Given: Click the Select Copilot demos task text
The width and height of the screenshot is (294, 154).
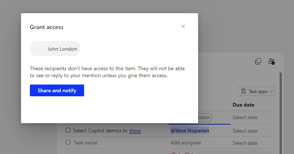Looking at the screenshot, I should (x=100, y=131).
